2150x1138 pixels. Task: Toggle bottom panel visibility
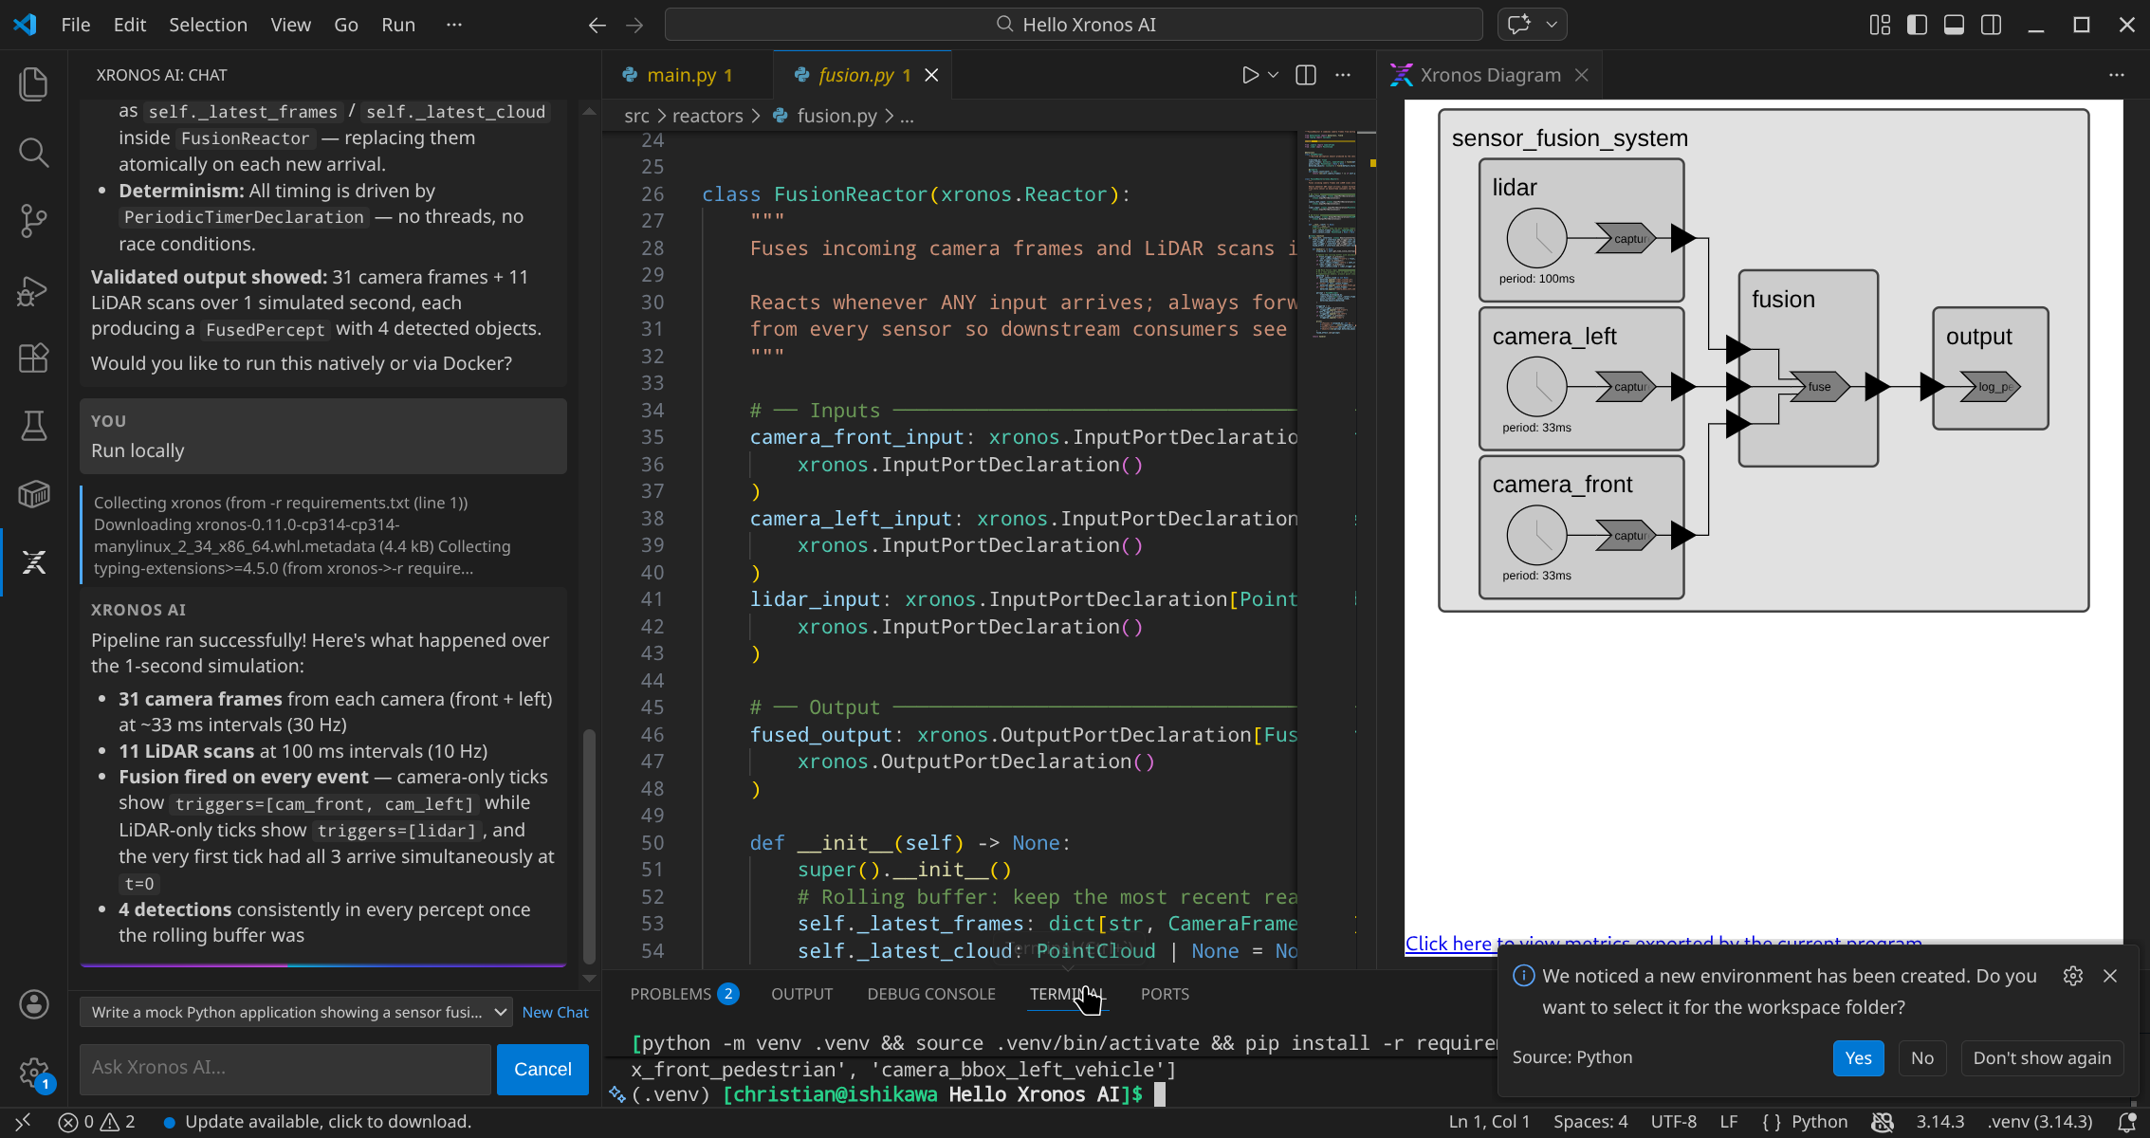pos(1954,25)
